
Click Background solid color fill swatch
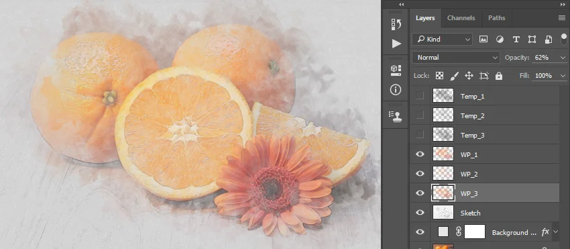point(443,232)
